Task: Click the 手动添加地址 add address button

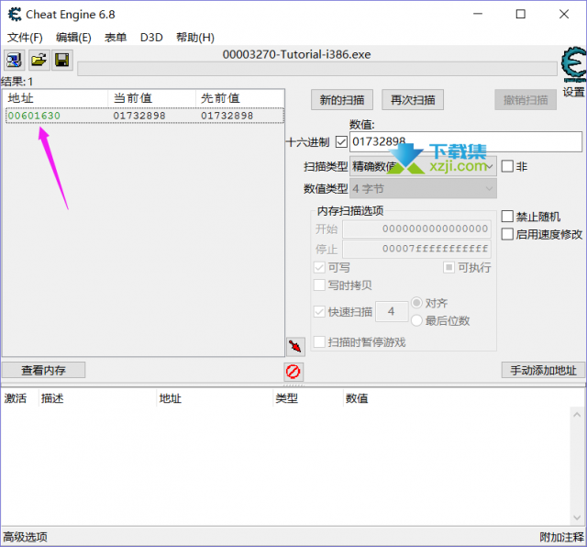Action: click(x=543, y=370)
